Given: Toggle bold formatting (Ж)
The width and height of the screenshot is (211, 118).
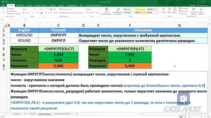Looking at the screenshot, I should point(23,13).
